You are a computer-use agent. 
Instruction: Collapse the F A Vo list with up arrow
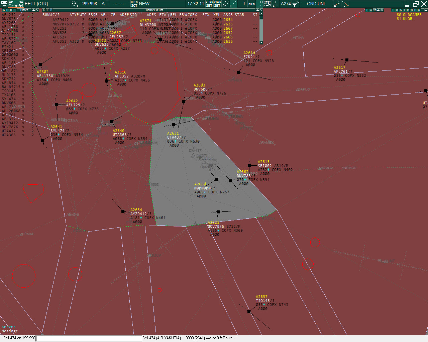click(x=379, y=10)
